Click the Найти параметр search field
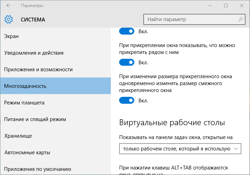Image resolution: width=250 pixels, height=175 pixels. [x=194, y=19]
